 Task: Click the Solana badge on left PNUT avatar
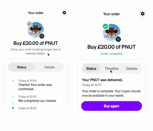tap(42, 36)
